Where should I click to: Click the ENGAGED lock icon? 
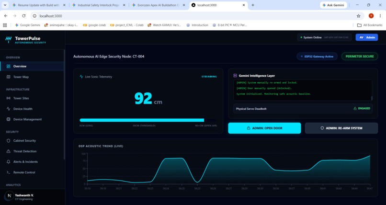[355, 108]
